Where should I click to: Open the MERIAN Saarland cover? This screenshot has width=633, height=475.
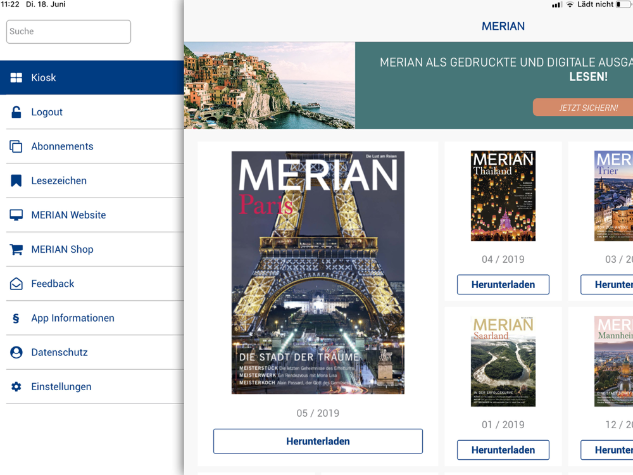pos(503,361)
